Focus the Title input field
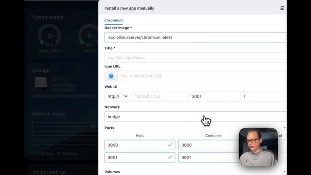 click(x=195, y=58)
